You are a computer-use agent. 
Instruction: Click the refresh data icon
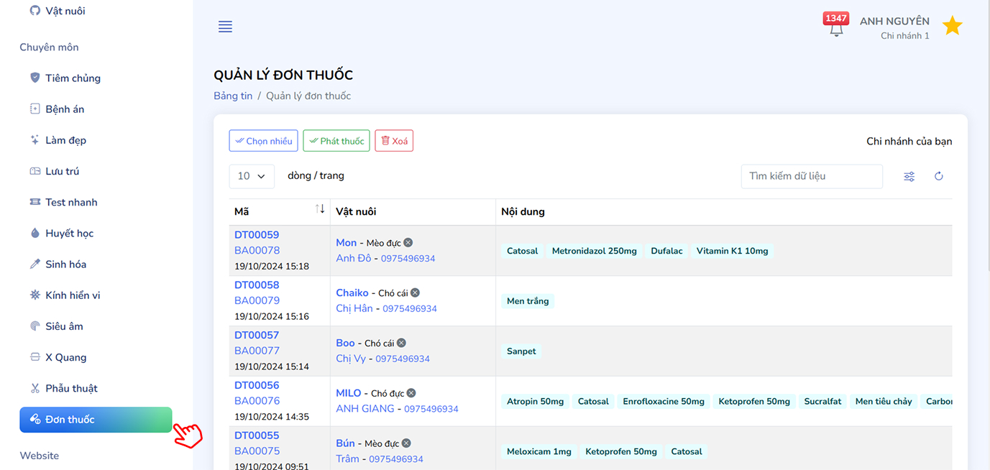pyautogui.click(x=938, y=177)
